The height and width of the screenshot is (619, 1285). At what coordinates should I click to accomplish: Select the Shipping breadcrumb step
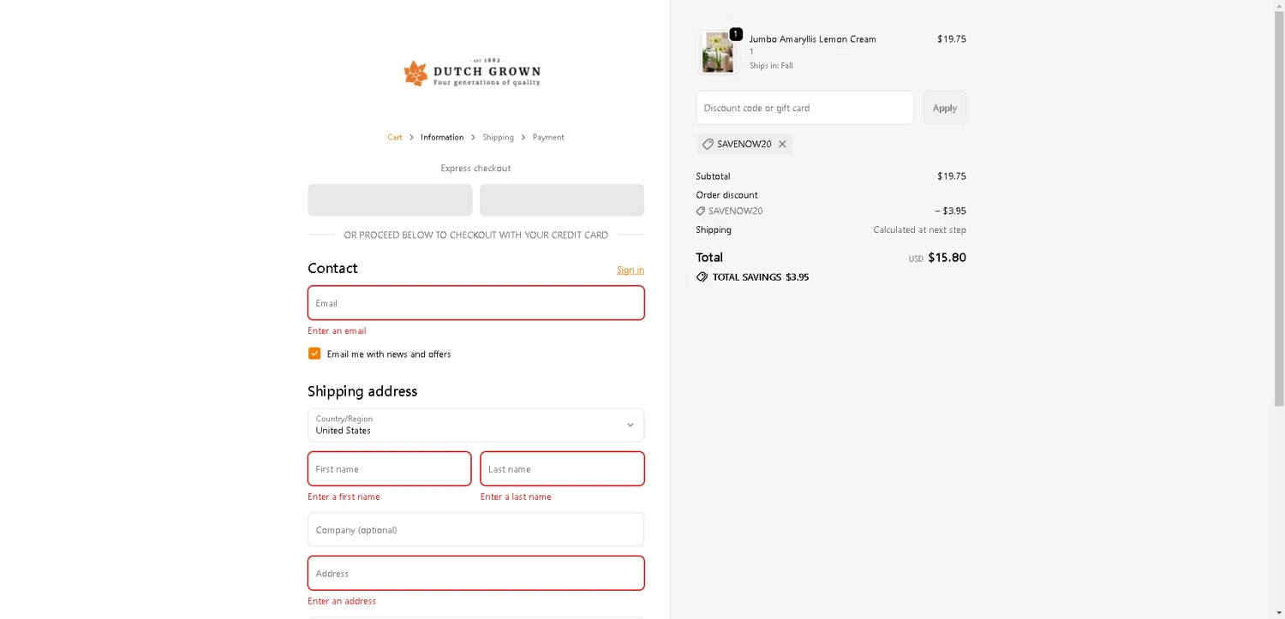tap(498, 137)
